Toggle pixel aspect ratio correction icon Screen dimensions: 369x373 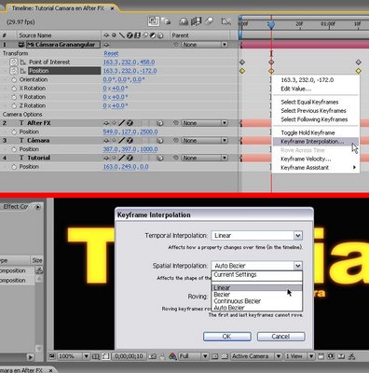321,356
